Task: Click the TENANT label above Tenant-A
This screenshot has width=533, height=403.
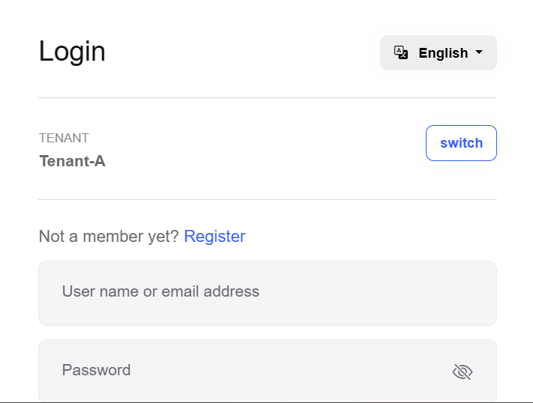Action: coord(64,138)
